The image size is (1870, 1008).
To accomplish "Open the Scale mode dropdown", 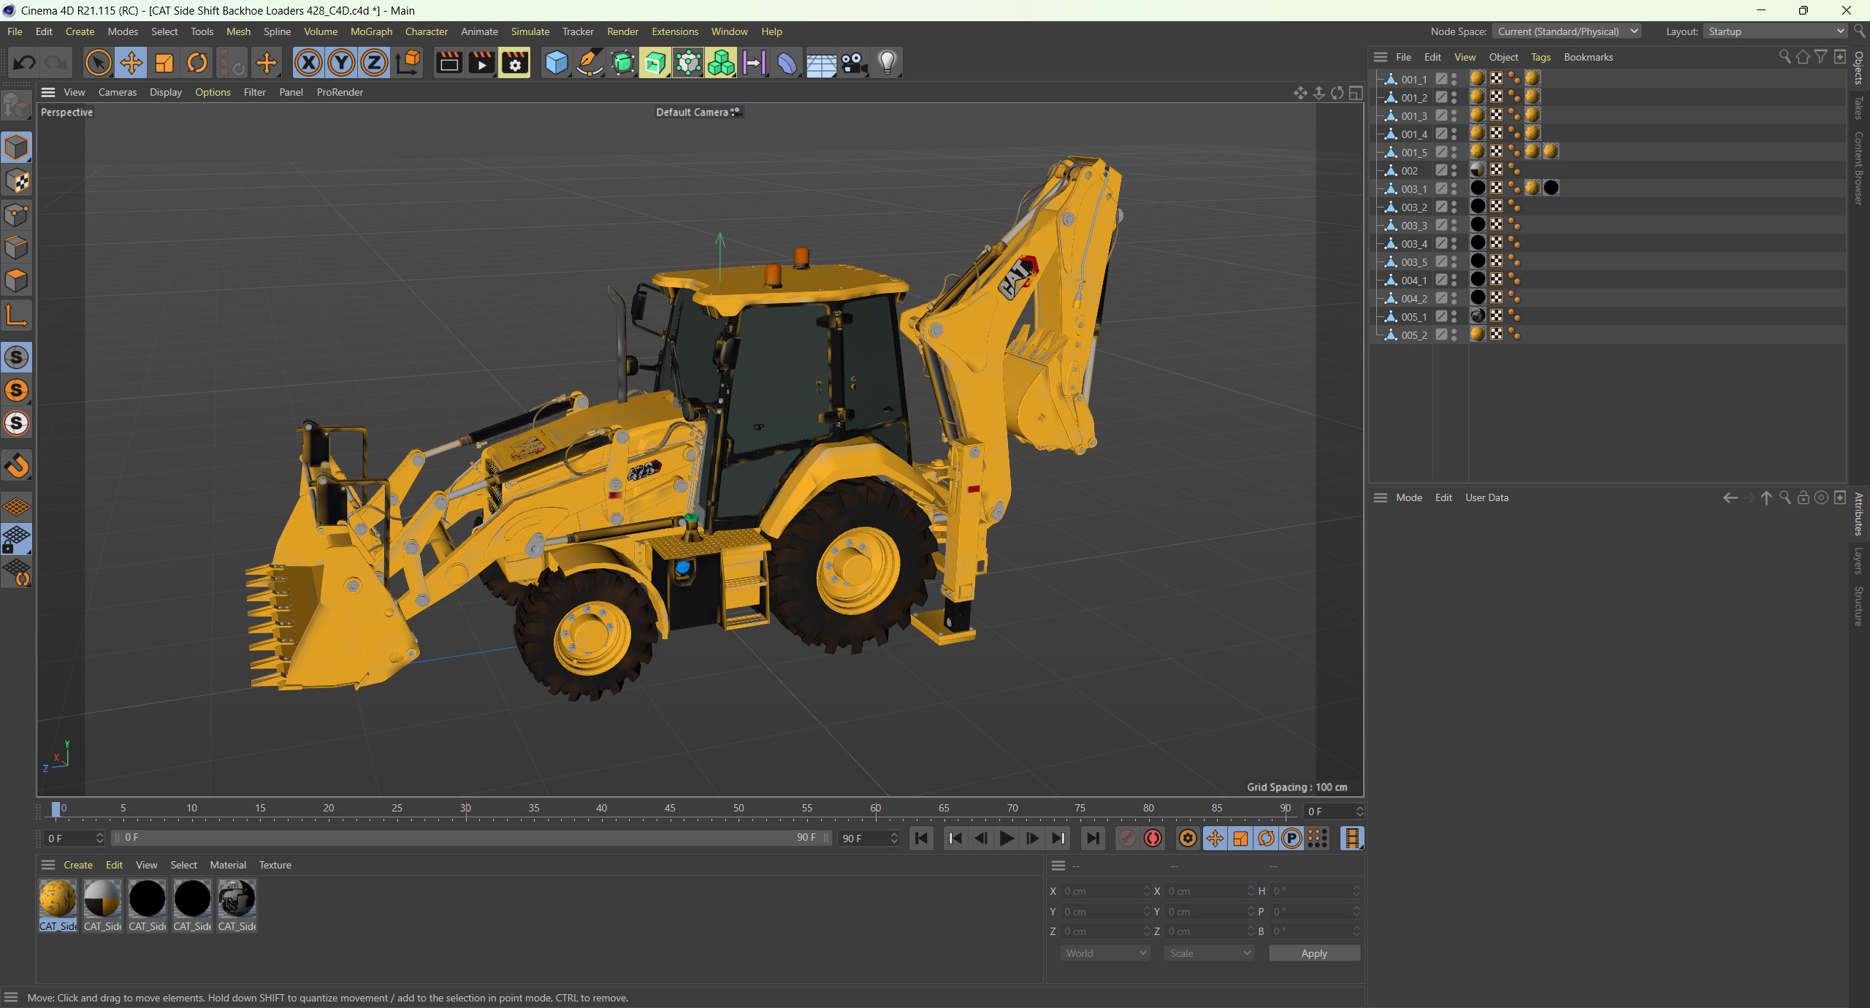I will coord(1209,953).
